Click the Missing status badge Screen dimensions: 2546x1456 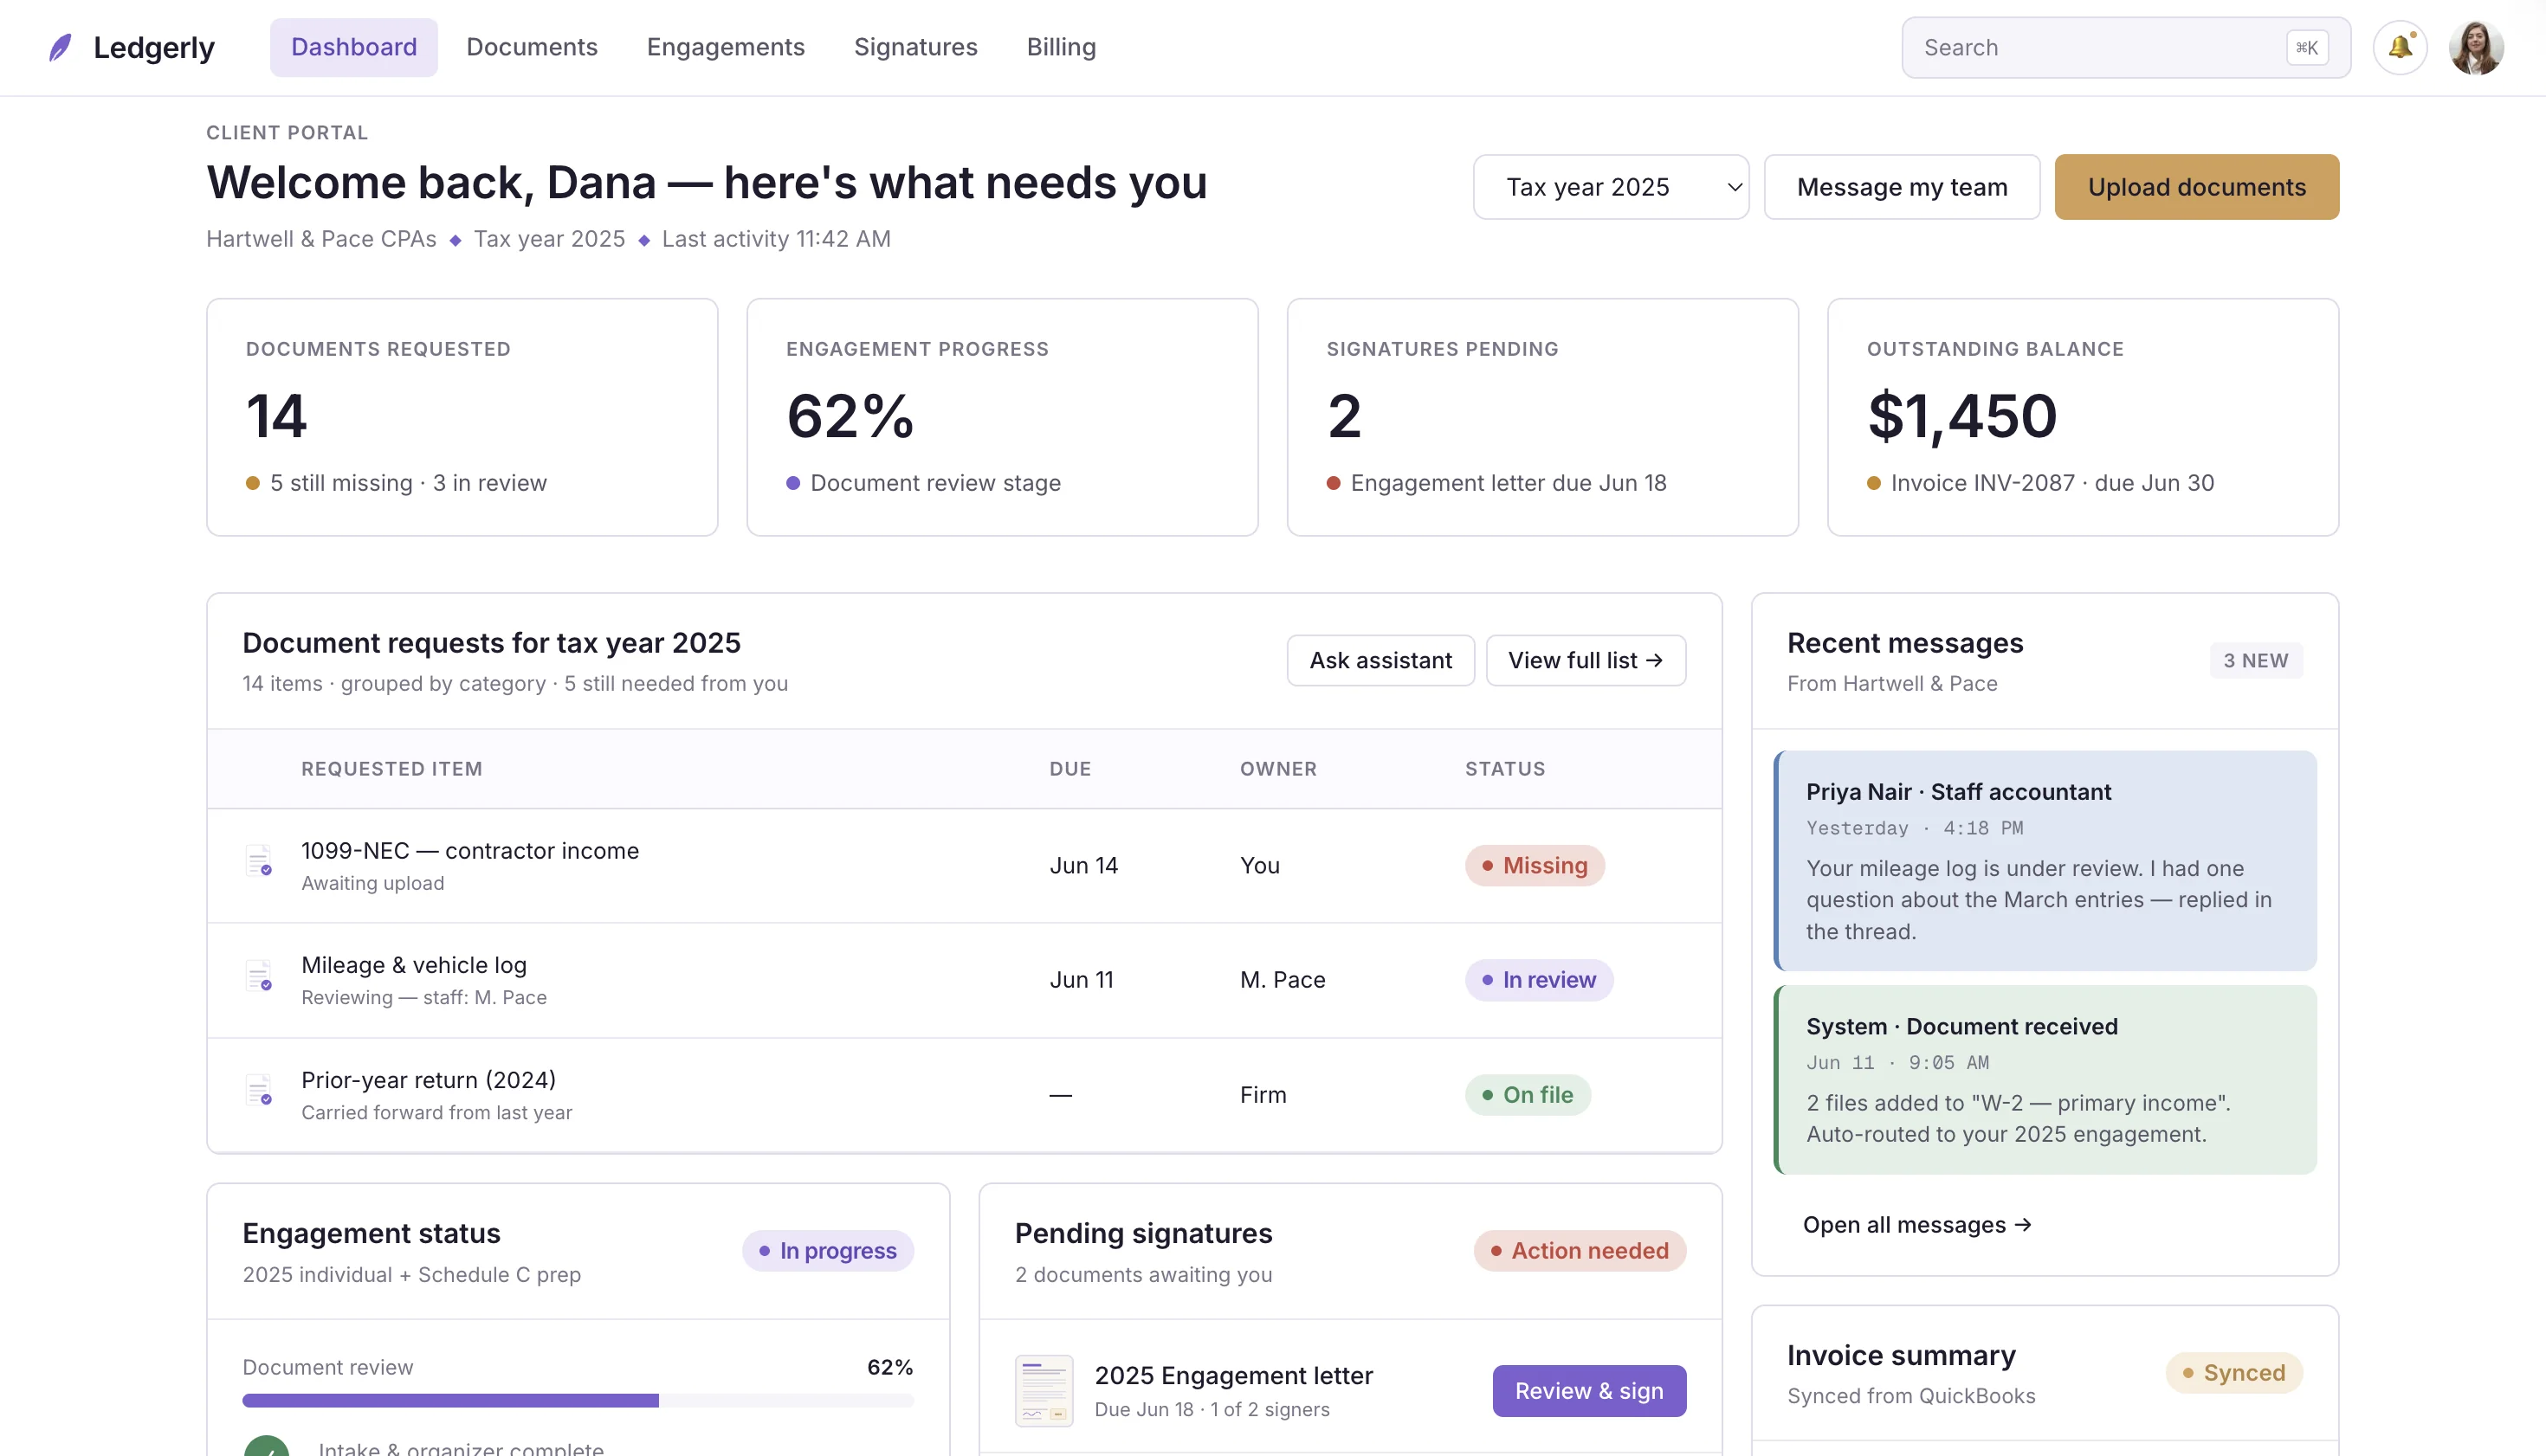pos(1535,865)
